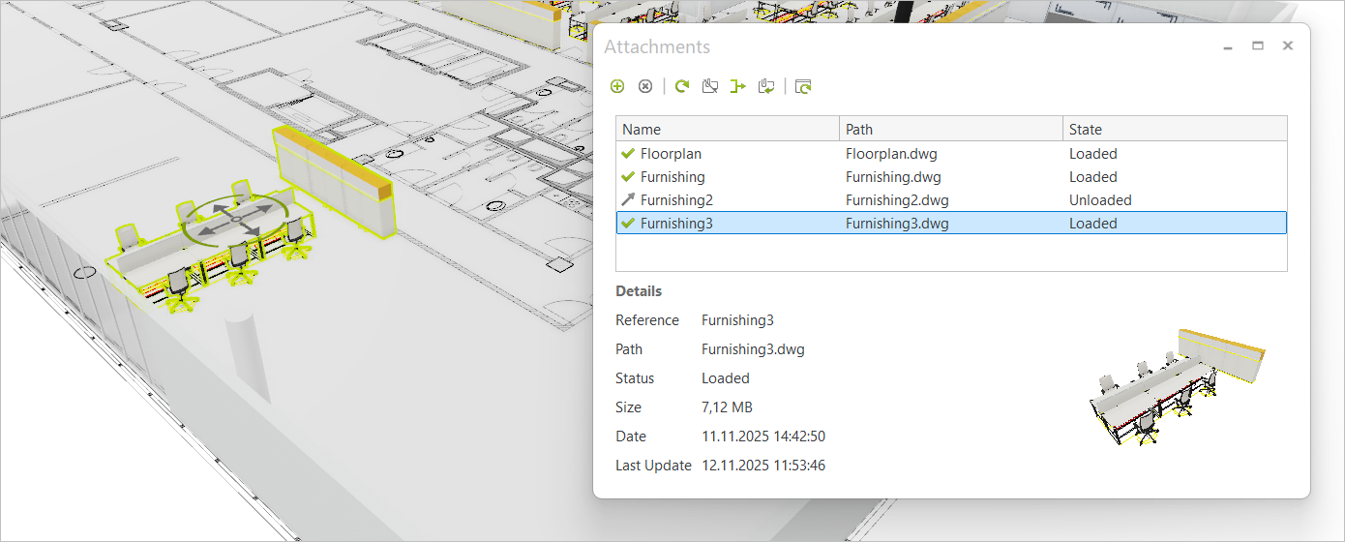Viewport: 1345px width, 542px height.
Task: Click the Last Update value 12.11.2025 11:53:46
Action: [763, 466]
